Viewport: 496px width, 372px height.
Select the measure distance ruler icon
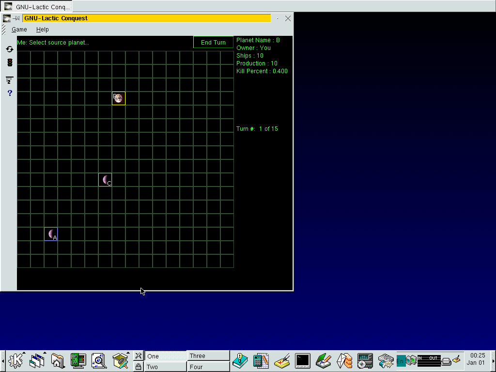(10, 80)
